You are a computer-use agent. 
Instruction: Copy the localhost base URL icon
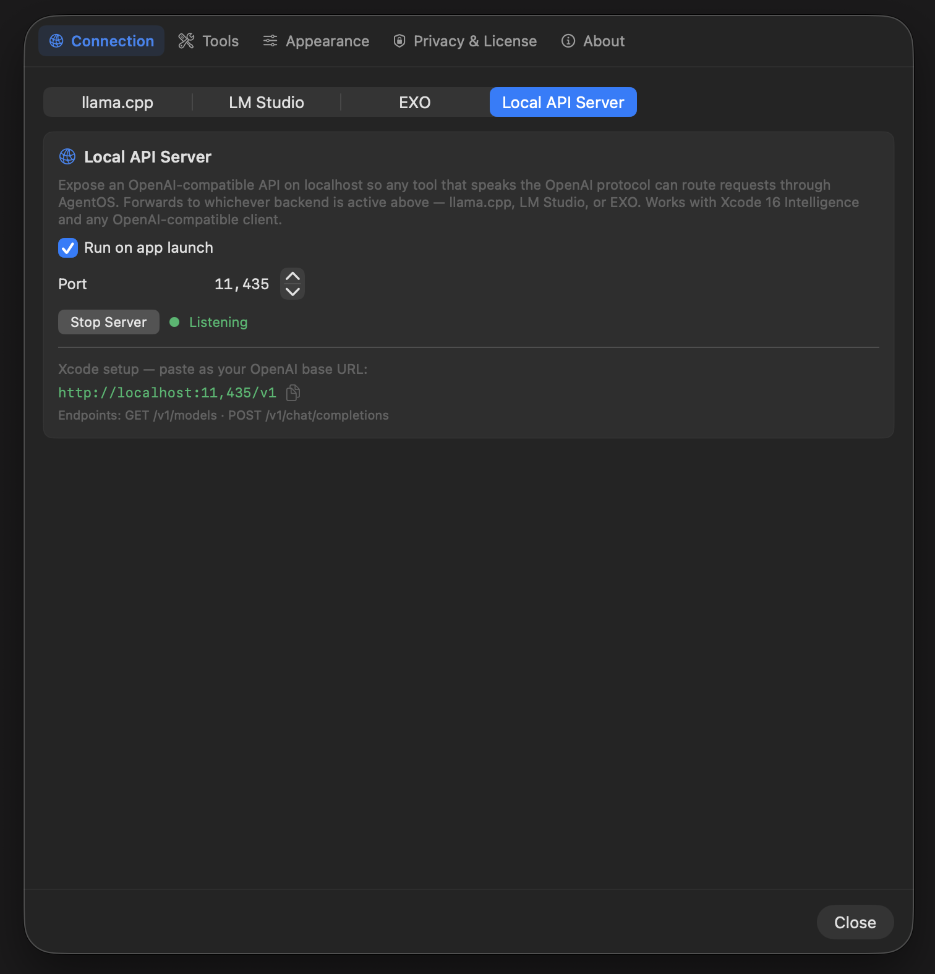pos(293,392)
